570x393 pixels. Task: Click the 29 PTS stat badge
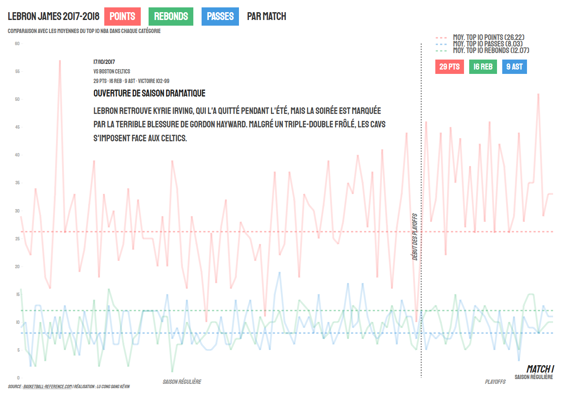pyautogui.click(x=450, y=67)
